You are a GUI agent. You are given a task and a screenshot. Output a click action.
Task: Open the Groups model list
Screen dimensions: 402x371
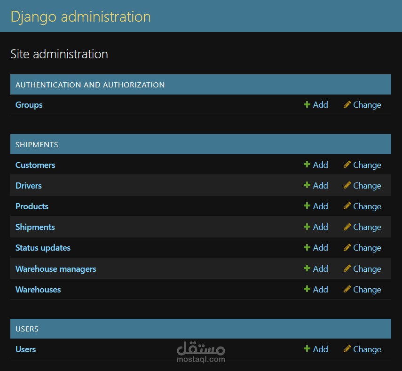(x=29, y=105)
